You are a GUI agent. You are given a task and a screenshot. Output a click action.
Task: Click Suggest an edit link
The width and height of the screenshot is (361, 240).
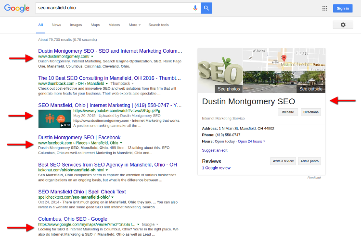click(x=215, y=150)
